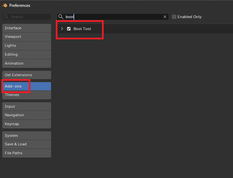Click the magnifier icon in add-on search field
The image size is (233, 178).
(x=61, y=17)
